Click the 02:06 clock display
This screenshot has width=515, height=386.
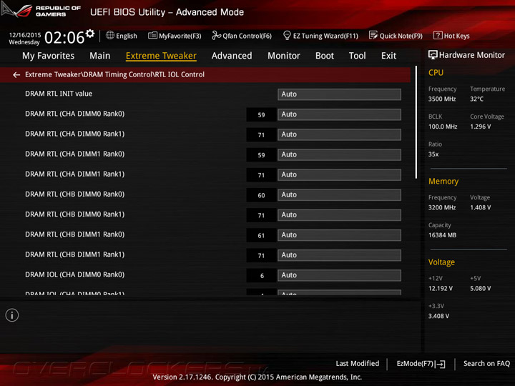64,37
